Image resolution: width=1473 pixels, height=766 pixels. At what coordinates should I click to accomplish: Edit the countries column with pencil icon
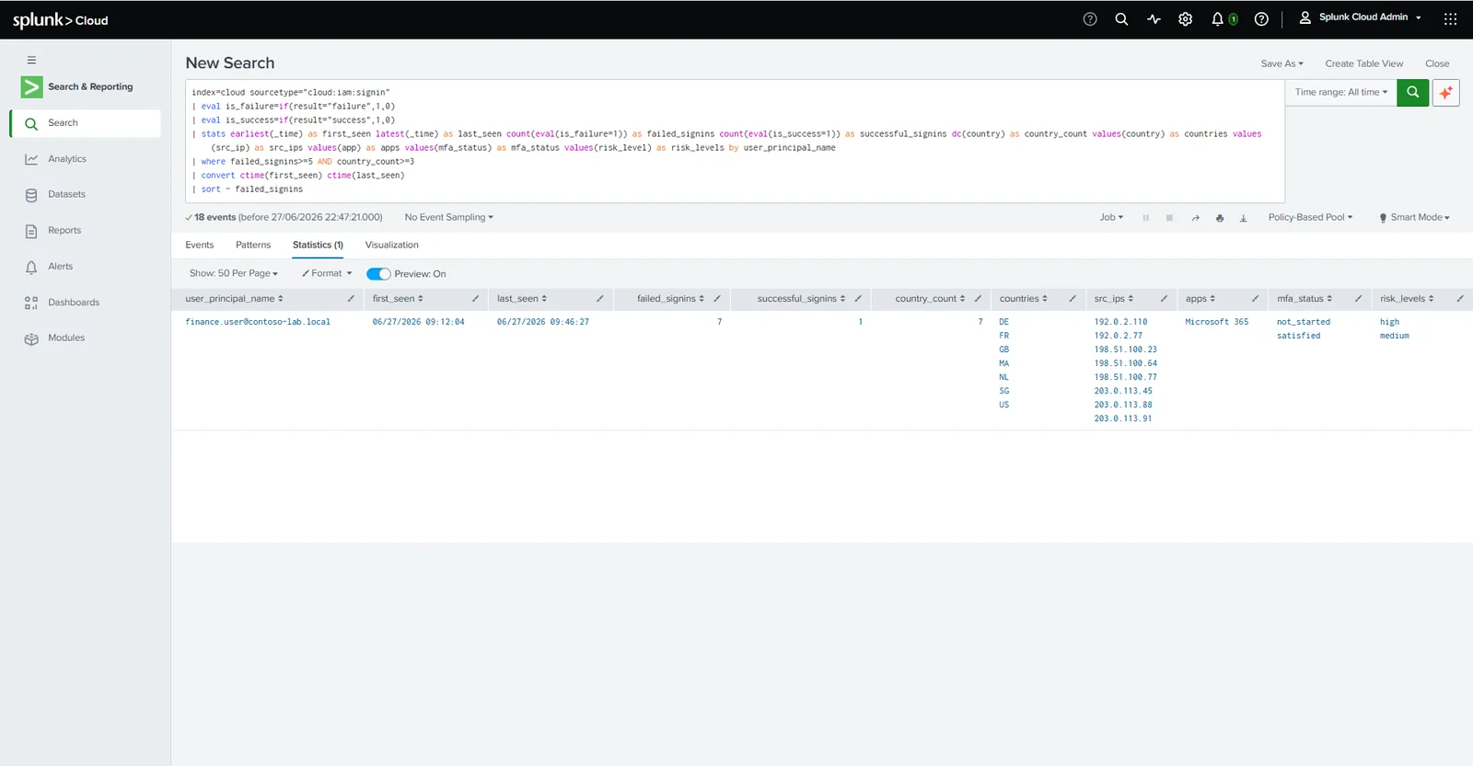(1073, 299)
